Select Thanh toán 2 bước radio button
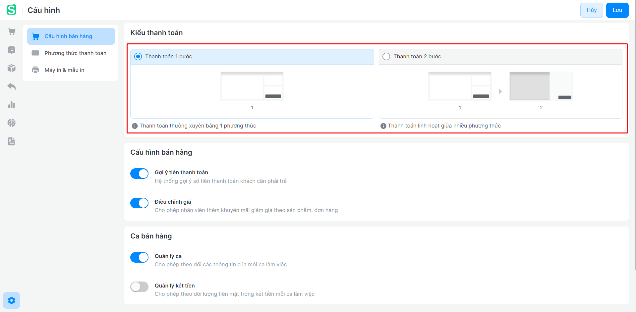 point(386,57)
